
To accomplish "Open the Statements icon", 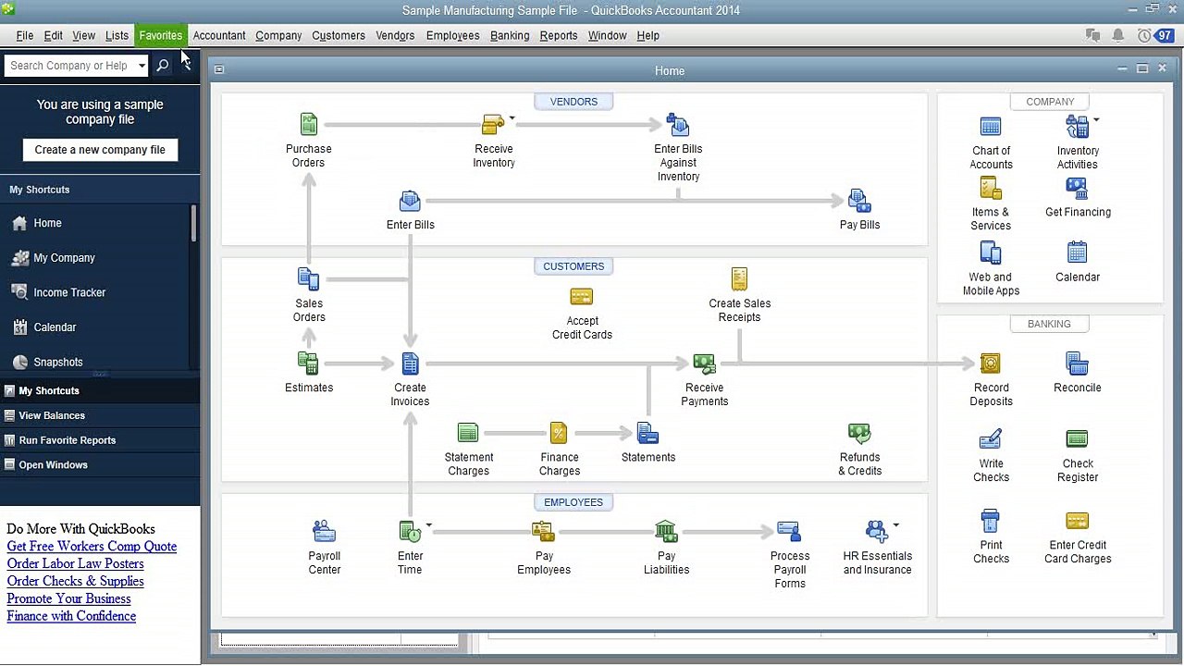I will tap(647, 433).
